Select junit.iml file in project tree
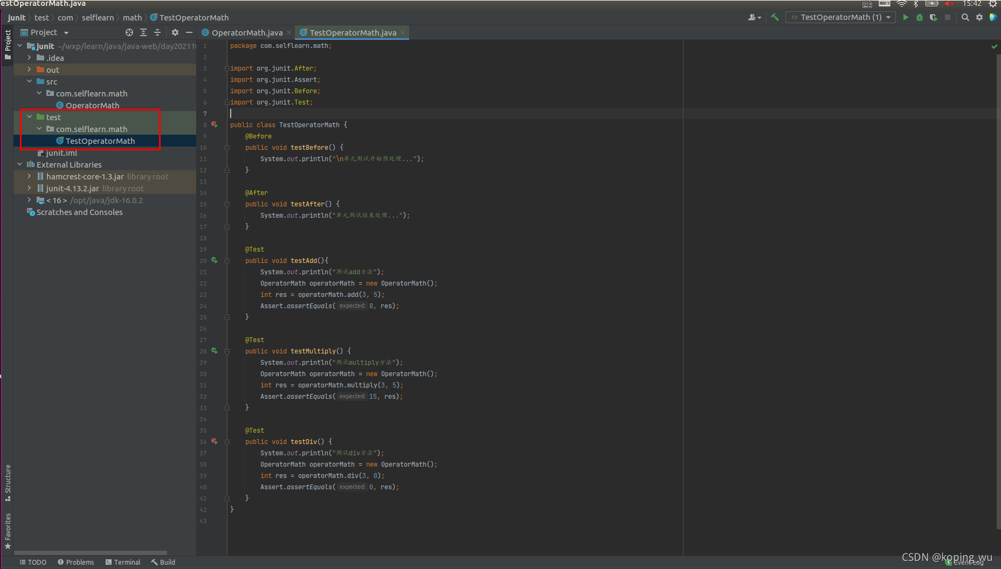The height and width of the screenshot is (569, 1001). [x=61, y=153]
